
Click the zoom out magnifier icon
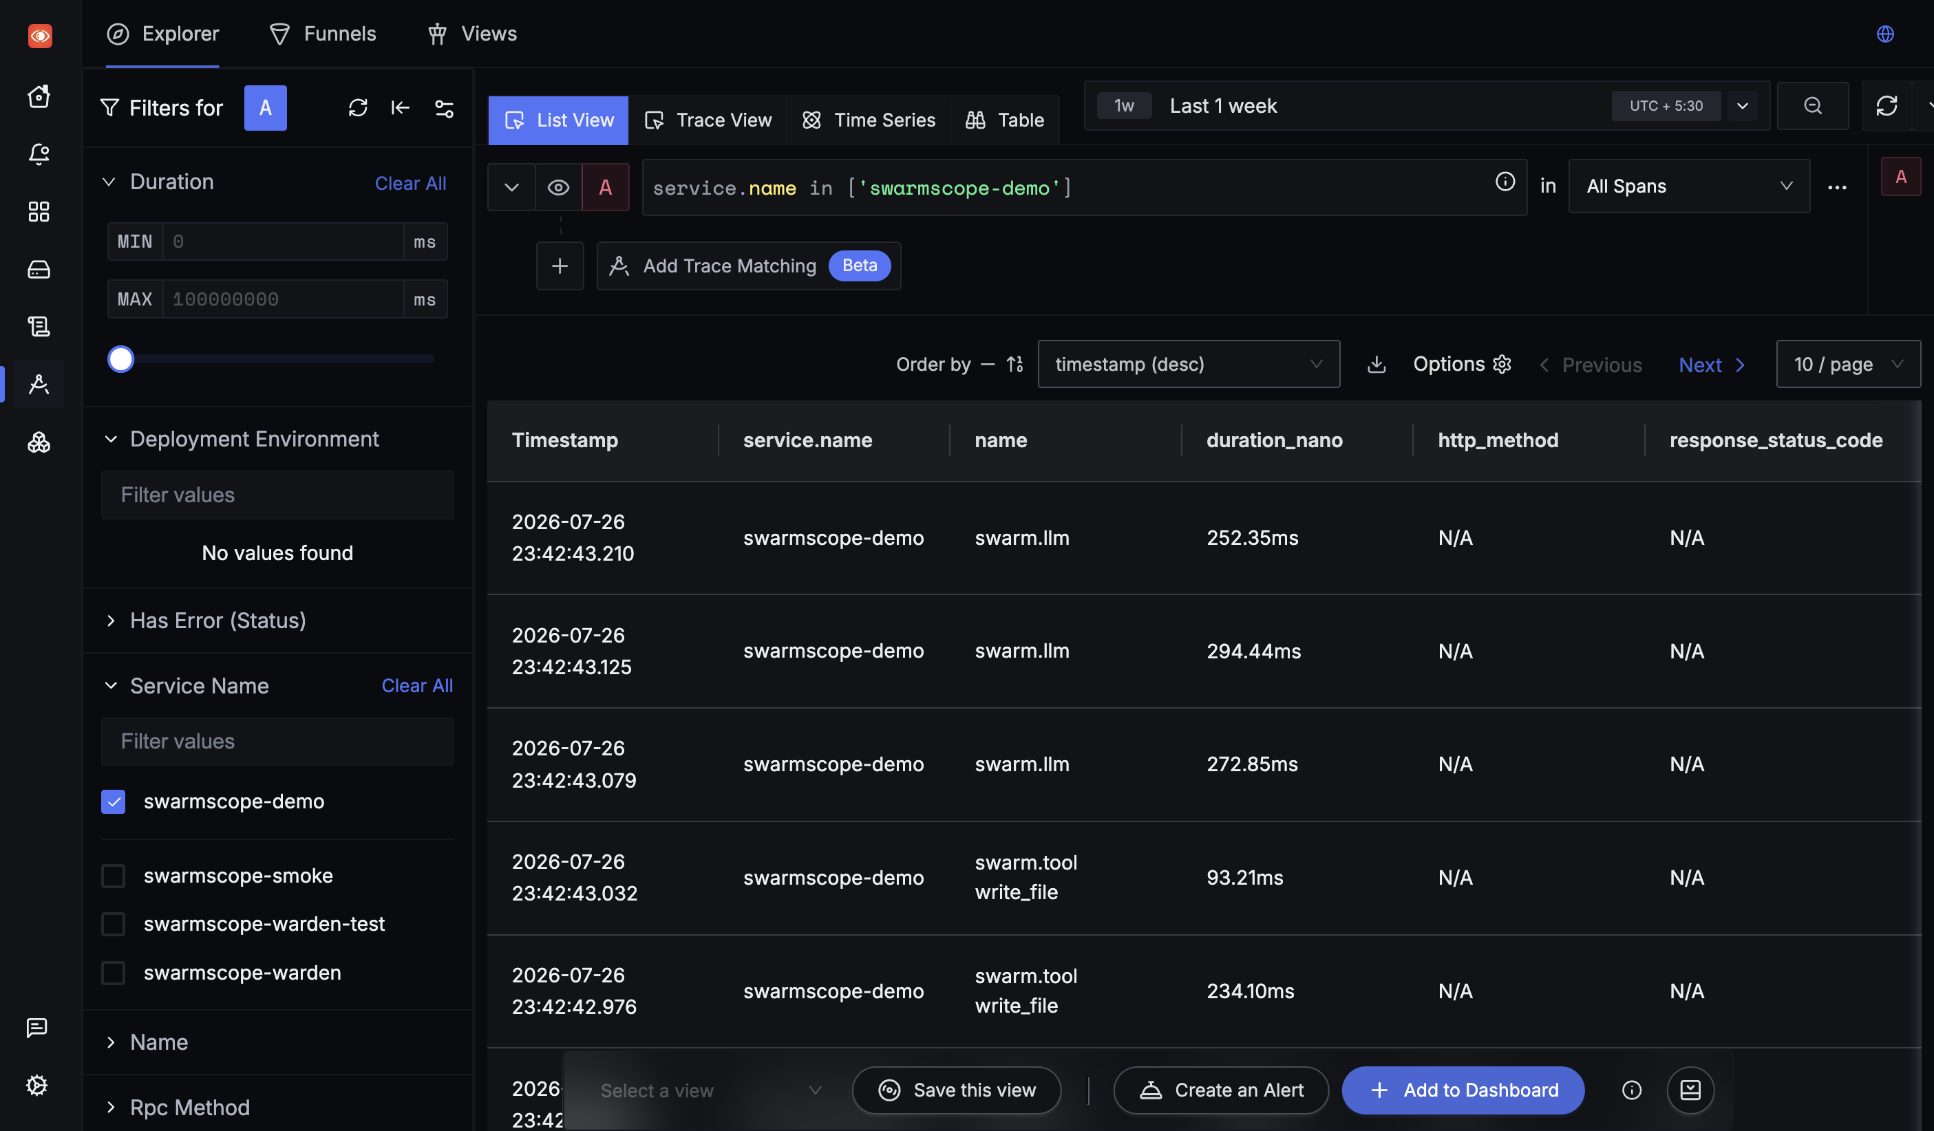click(1813, 106)
